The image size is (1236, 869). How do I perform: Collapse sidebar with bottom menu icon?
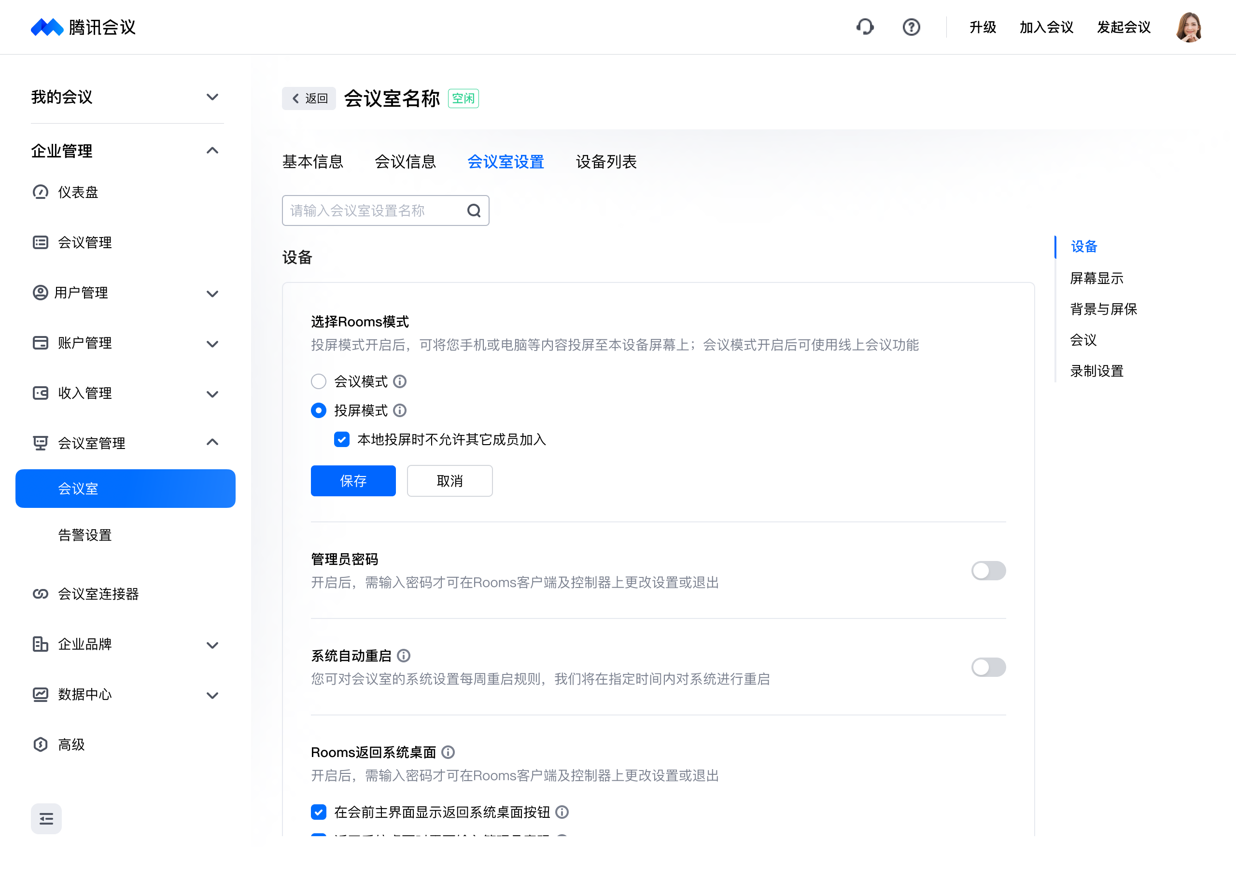click(46, 819)
